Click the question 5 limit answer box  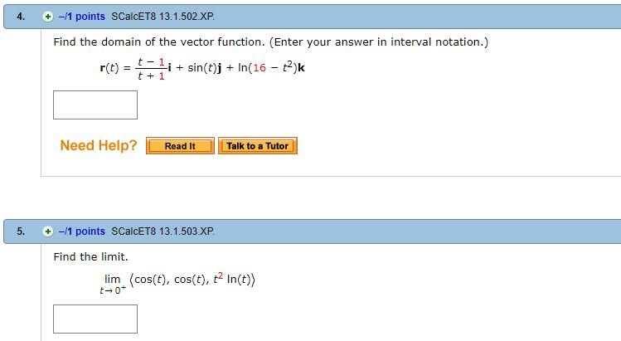(95, 319)
